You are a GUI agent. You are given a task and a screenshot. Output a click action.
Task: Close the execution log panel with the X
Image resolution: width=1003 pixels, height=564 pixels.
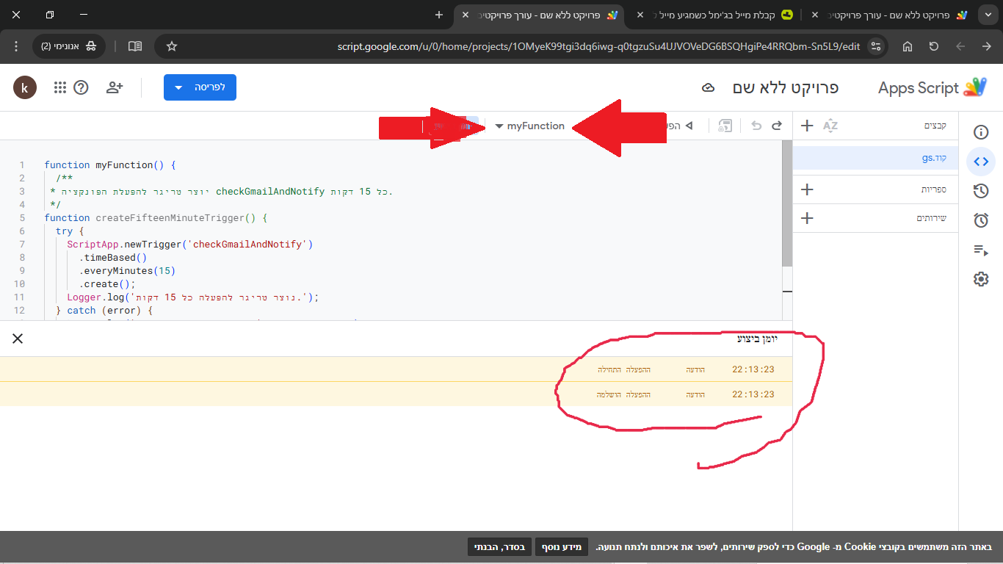(x=18, y=339)
